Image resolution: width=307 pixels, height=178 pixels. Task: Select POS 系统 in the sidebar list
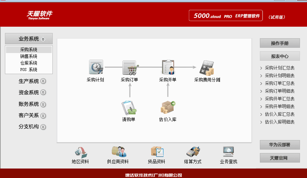29,70
